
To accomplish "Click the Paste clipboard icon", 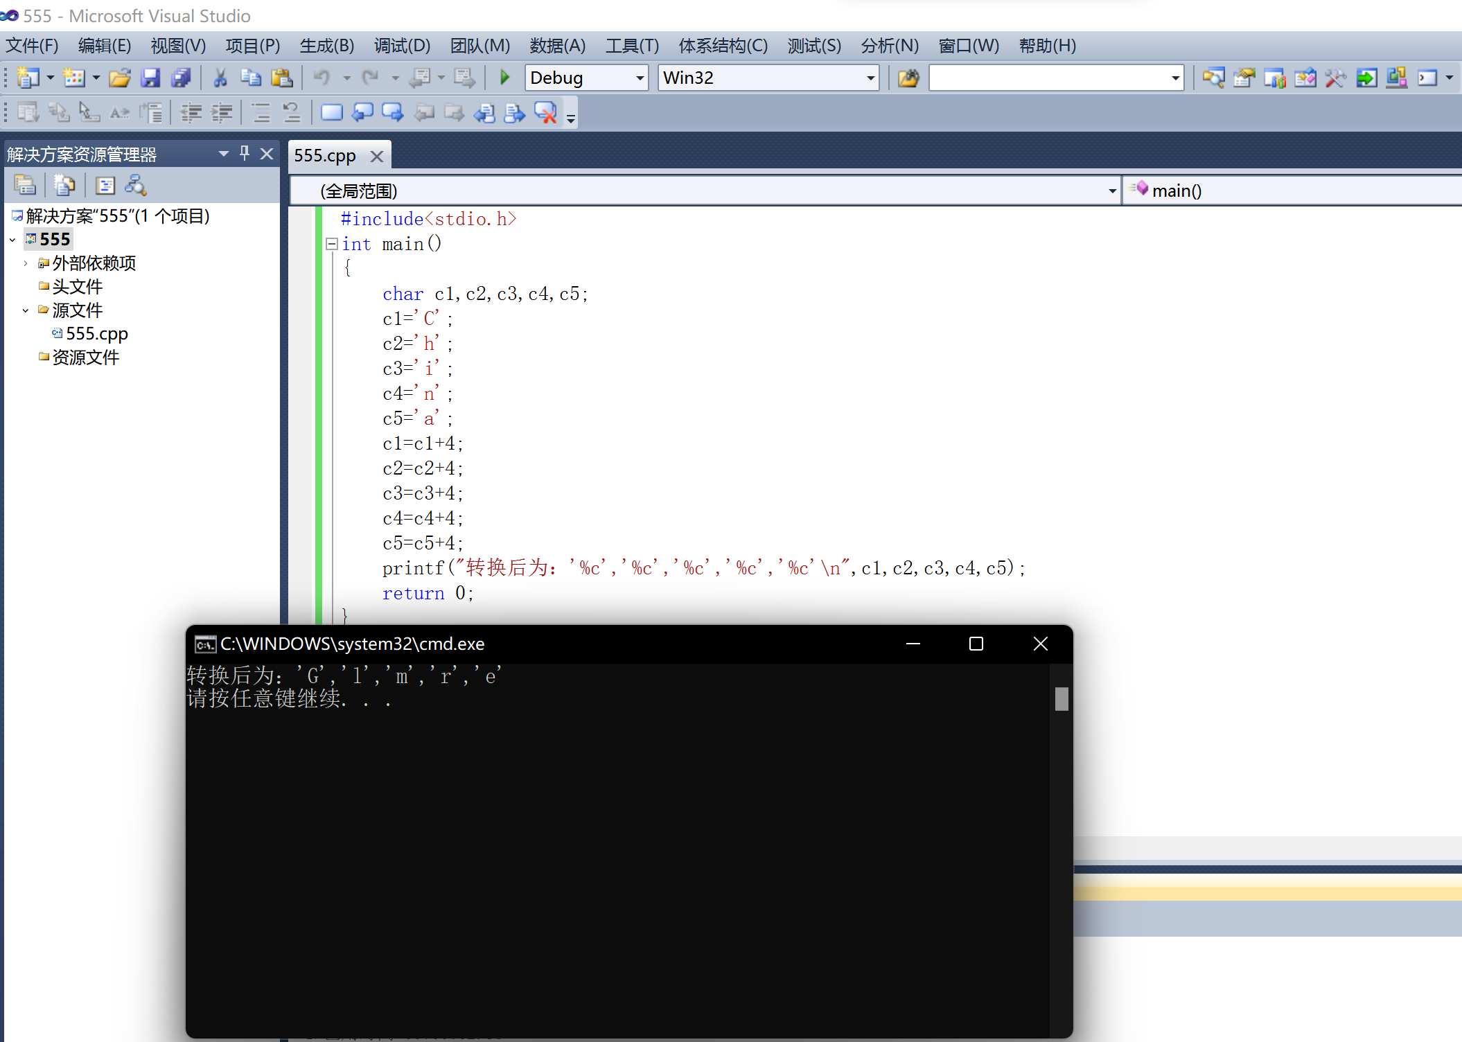I will pos(281,78).
